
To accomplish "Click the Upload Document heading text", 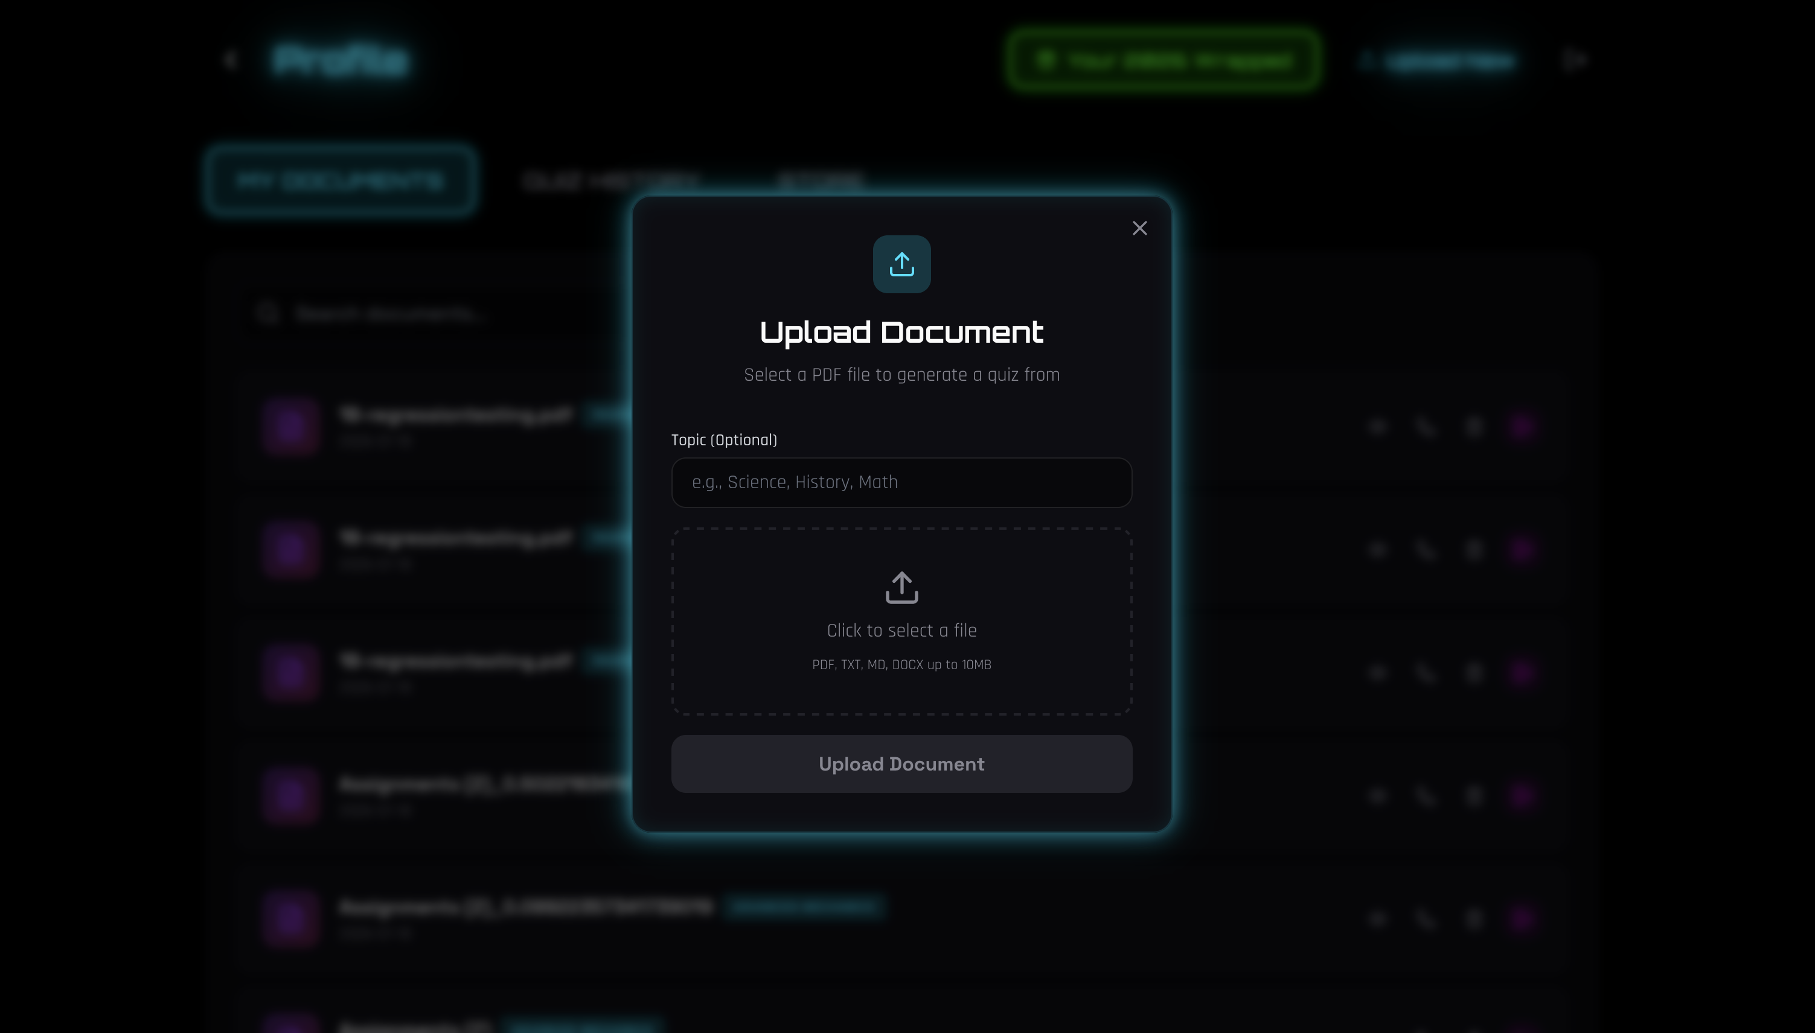I will point(901,332).
